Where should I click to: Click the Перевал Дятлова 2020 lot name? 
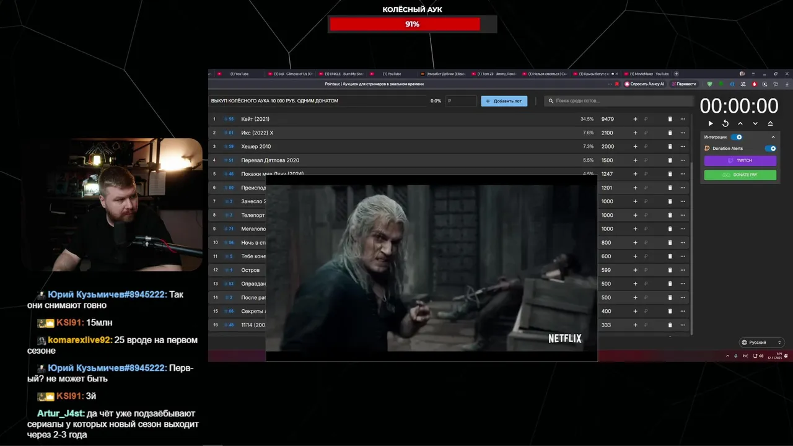(x=270, y=160)
